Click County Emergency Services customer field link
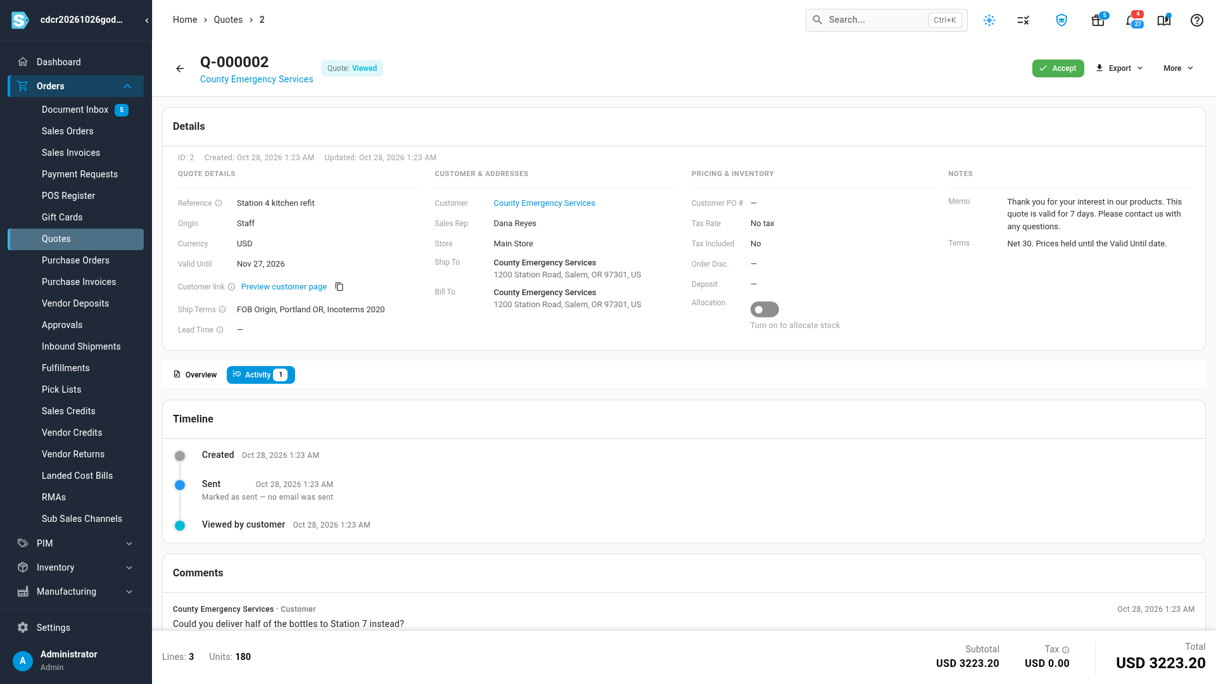 point(544,203)
